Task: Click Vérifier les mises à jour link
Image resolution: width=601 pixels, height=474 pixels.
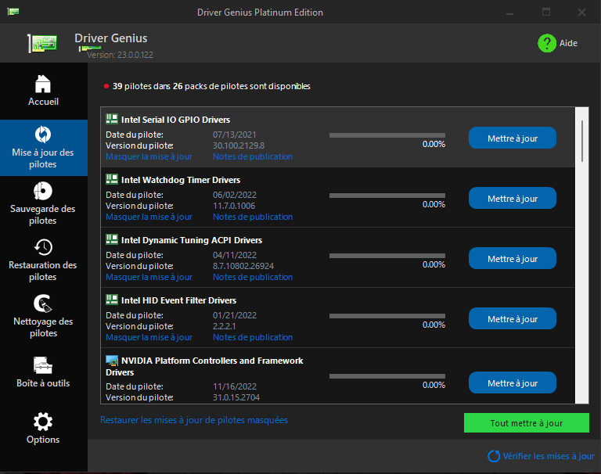Action: [x=549, y=456]
